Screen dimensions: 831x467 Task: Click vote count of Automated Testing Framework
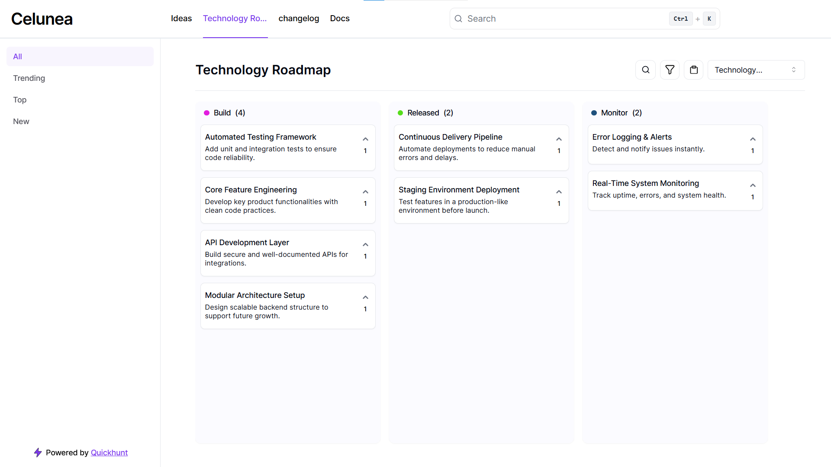tap(365, 151)
